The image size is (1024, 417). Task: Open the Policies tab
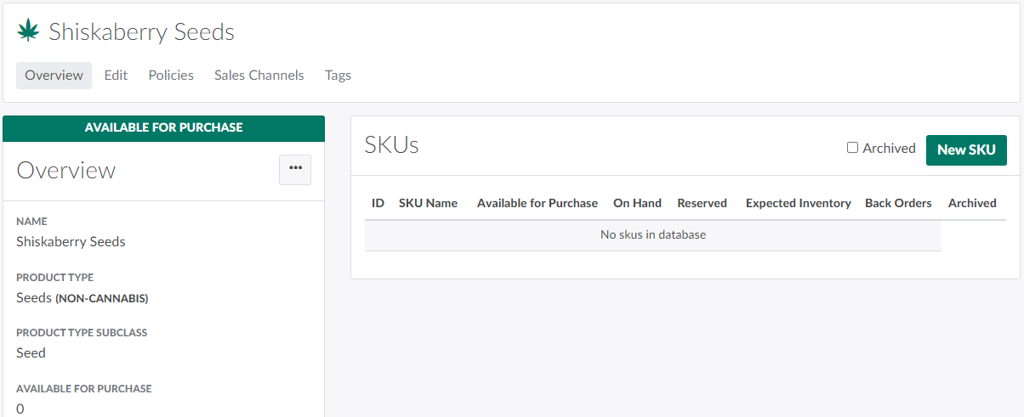click(171, 76)
